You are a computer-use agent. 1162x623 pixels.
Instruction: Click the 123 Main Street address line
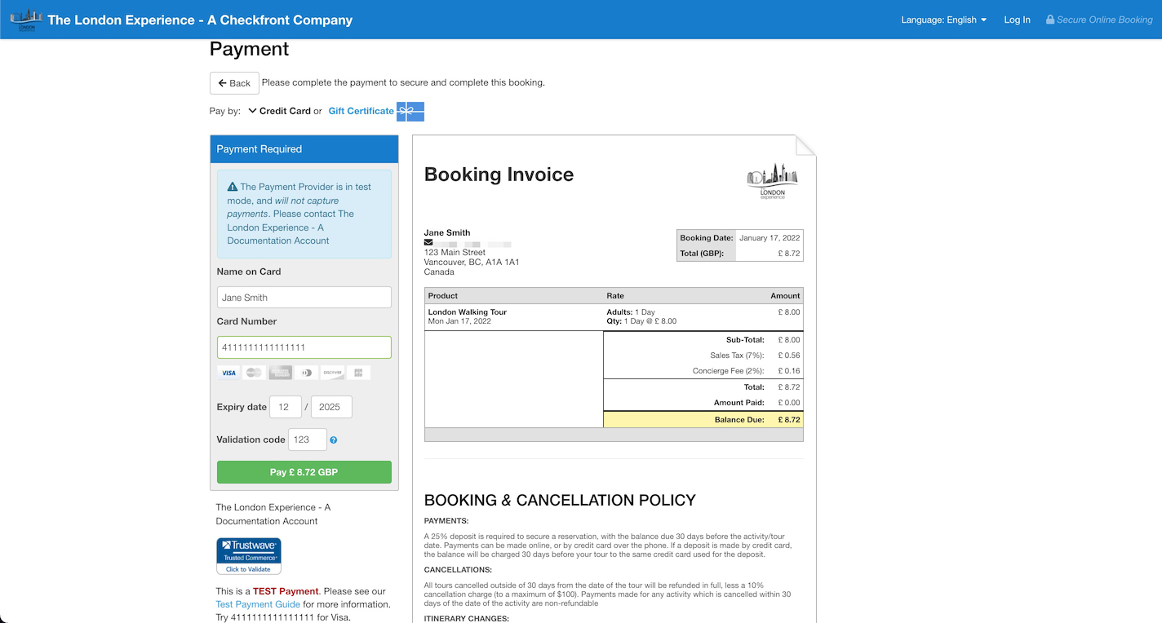coord(455,253)
